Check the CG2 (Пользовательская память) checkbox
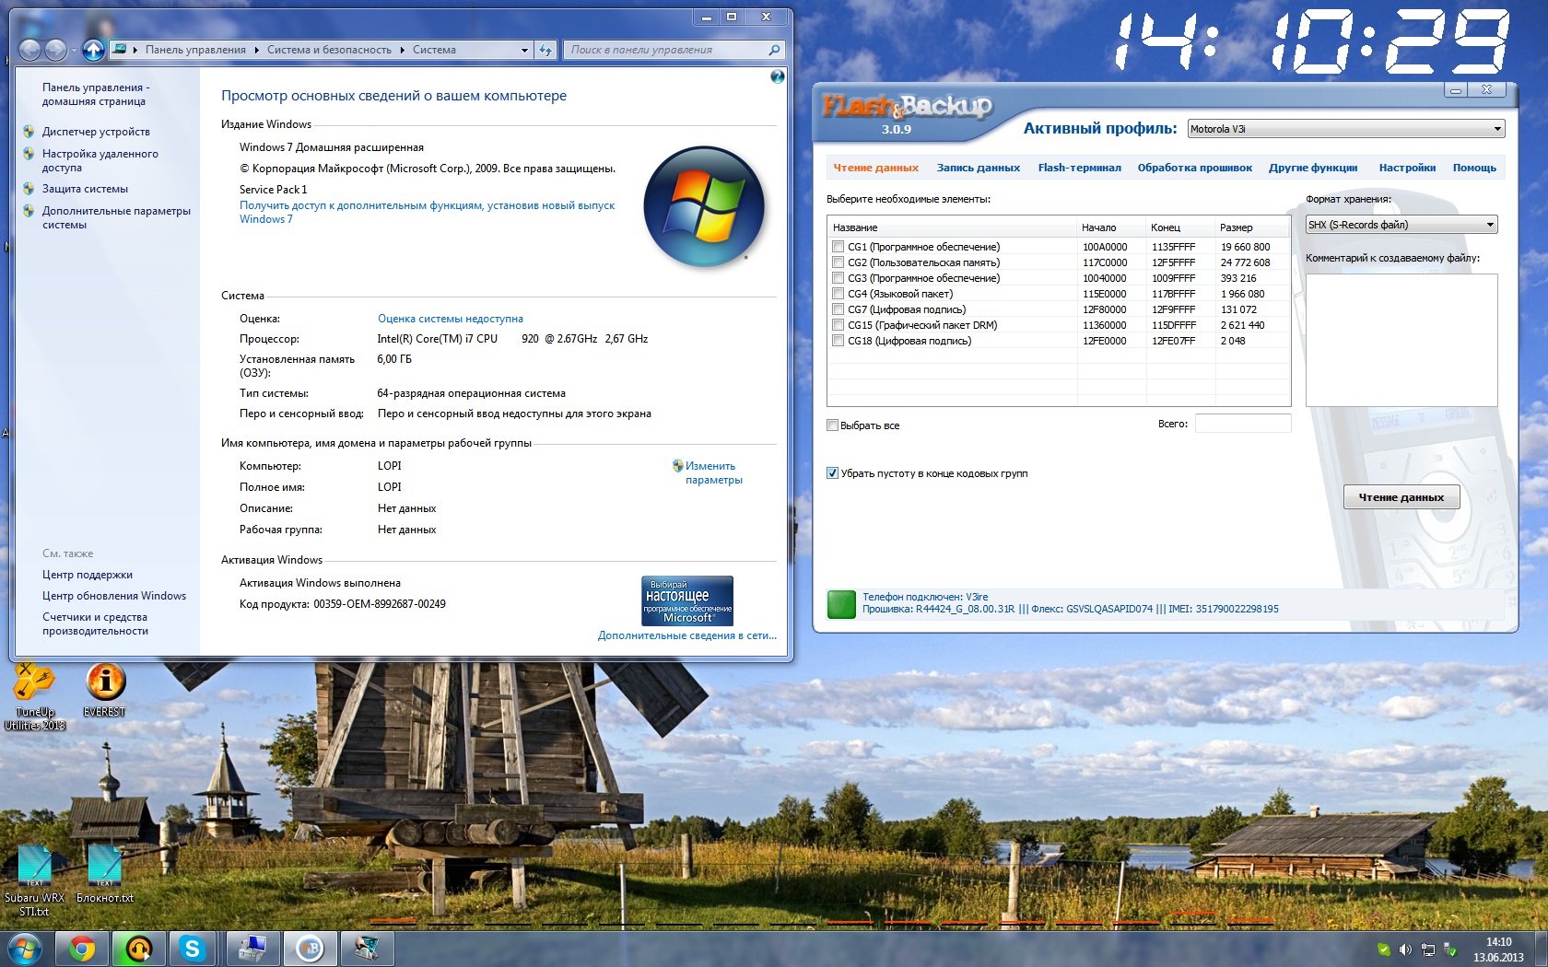The width and height of the screenshot is (1548, 967). pyautogui.click(x=838, y=262)
